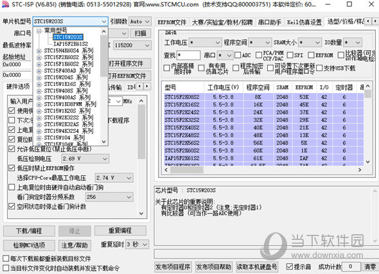This screenshot has width=379, height=274.
Task: Open the 低压检测电压 2.69 V dropdown
Action: tap(85, 158)
